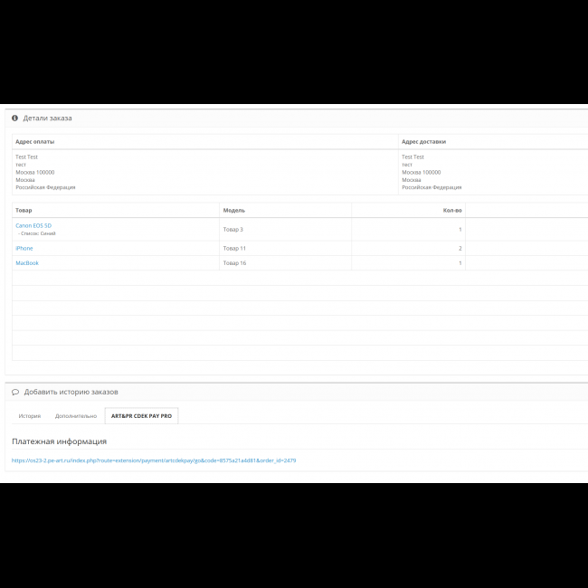Image resolution: width=588 pixels, height=588 pixels.
Task: Switch to the Дополнительно tab
Action: [x=76, y=416]
